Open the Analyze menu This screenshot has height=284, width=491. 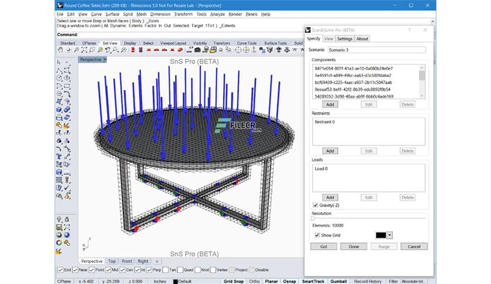[217, 14]
